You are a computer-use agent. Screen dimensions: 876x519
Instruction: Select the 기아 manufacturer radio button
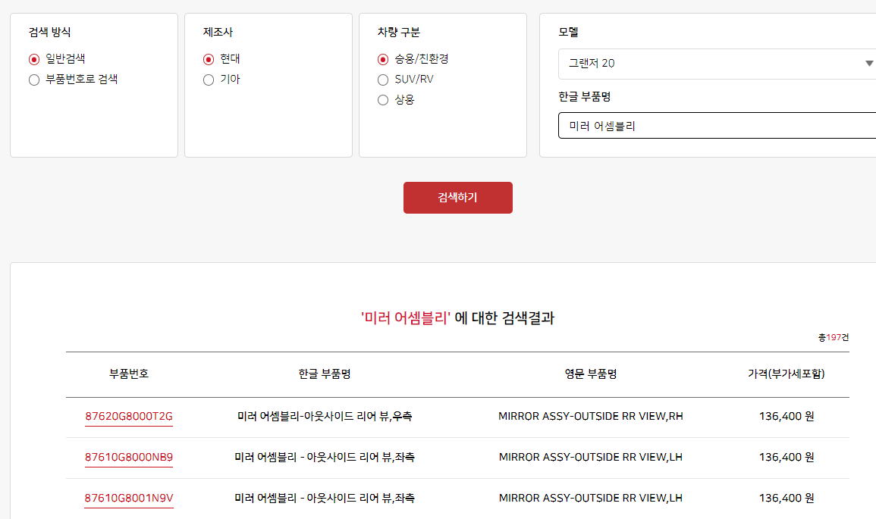click(x=208, y=79)
